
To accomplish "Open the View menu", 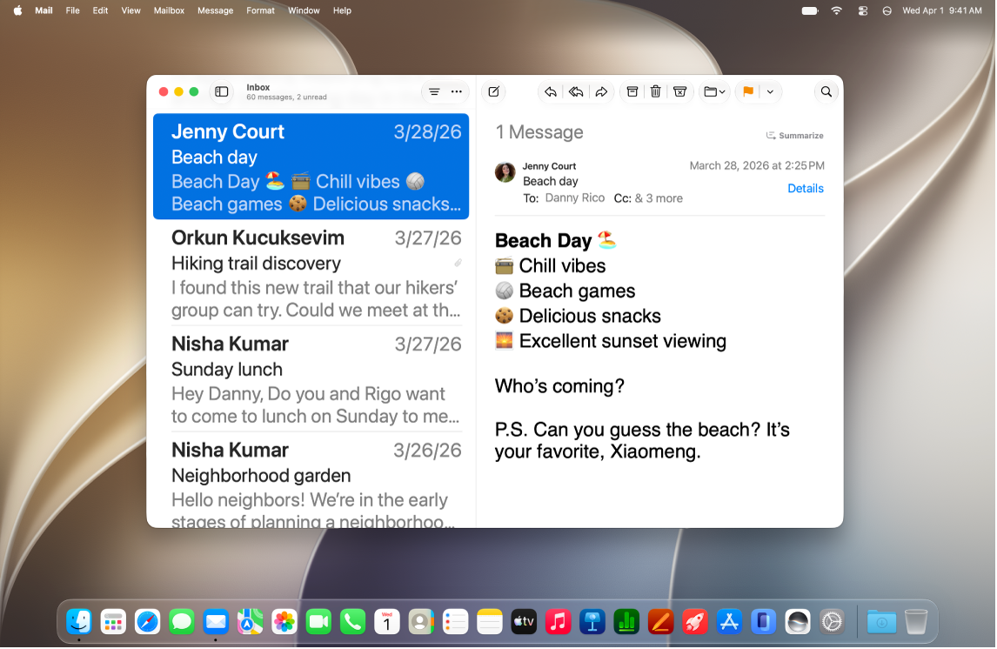I will pyautogui.click(x=130, y=10).
